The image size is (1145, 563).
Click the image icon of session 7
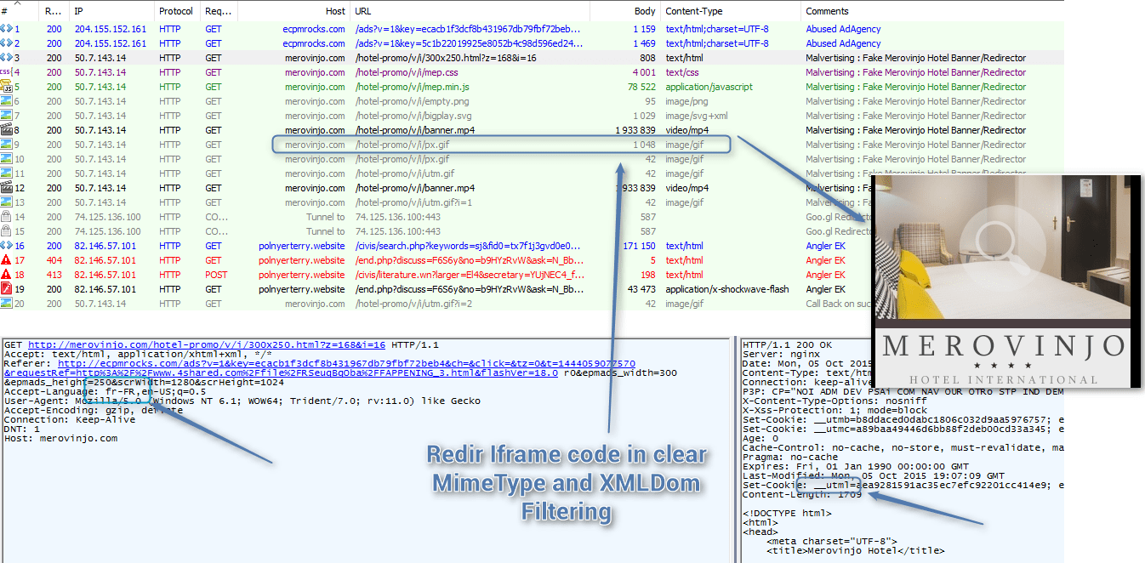tap(6, 116)
